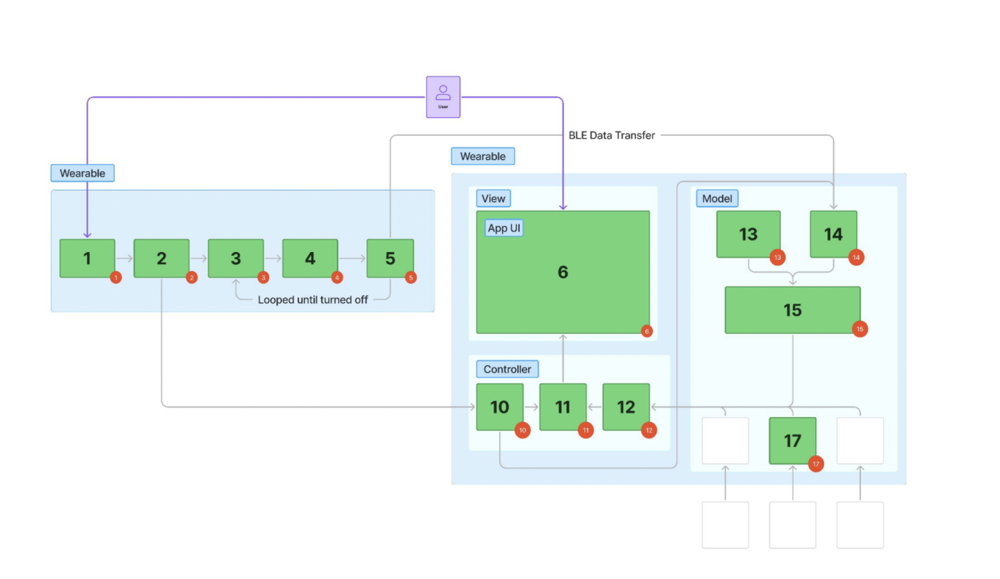The height and width of the screenshot is (579, 1000).
Task: Click the red badge numbered 5
Action: point(411,278)
